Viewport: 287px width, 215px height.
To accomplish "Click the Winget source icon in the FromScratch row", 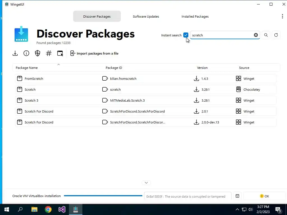I will coord(239,79).
